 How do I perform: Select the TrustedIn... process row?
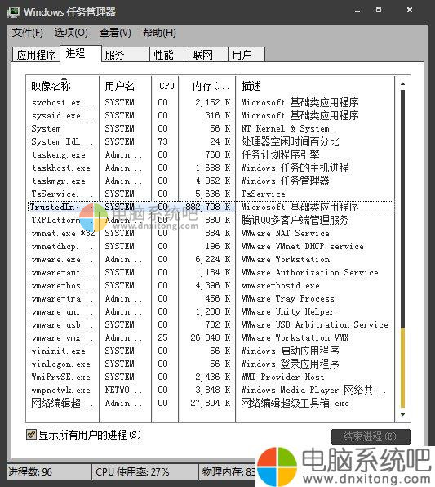click(211, 207)
